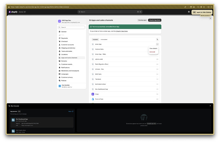Click the BAO App Dev store avatar
The height and width of the screenshot is (142, 220).
60,21
